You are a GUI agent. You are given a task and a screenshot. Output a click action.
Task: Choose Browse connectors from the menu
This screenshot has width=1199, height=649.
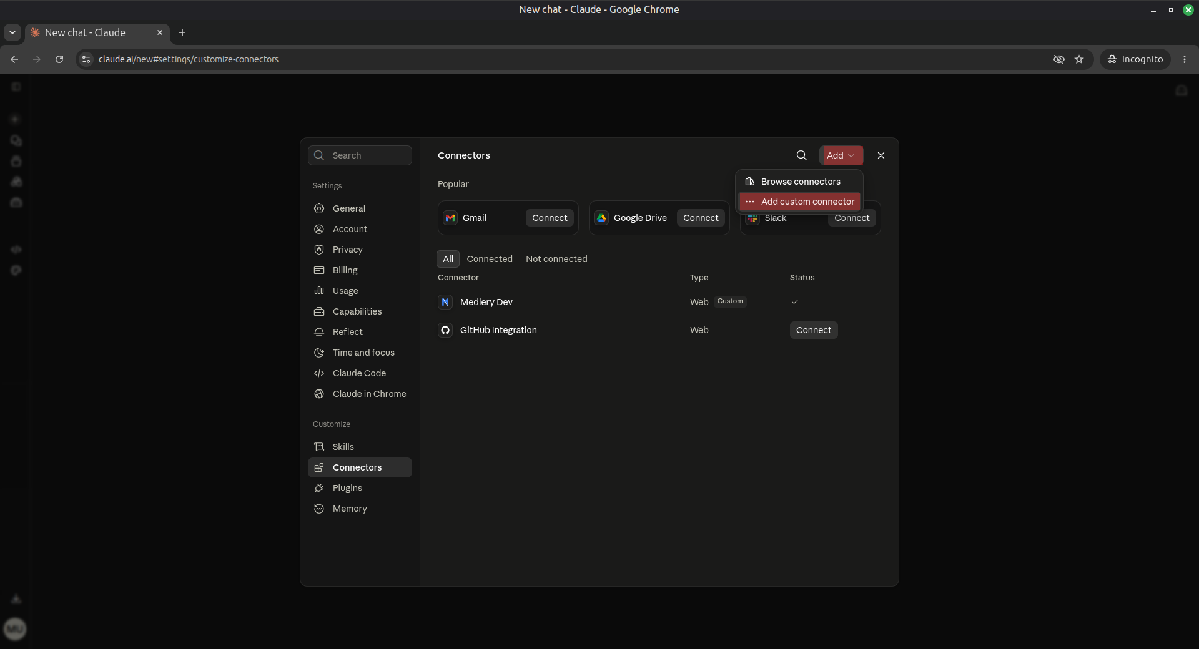800,182
